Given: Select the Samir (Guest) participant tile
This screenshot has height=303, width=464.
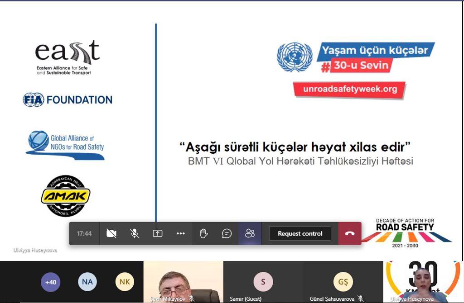Looking at the screenshot, I should tap(263, 282).
